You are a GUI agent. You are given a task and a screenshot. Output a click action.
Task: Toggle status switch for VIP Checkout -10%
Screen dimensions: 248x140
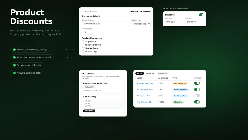click(197, 90)
